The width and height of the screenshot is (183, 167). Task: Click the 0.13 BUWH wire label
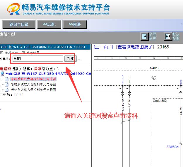pos(123,105)
